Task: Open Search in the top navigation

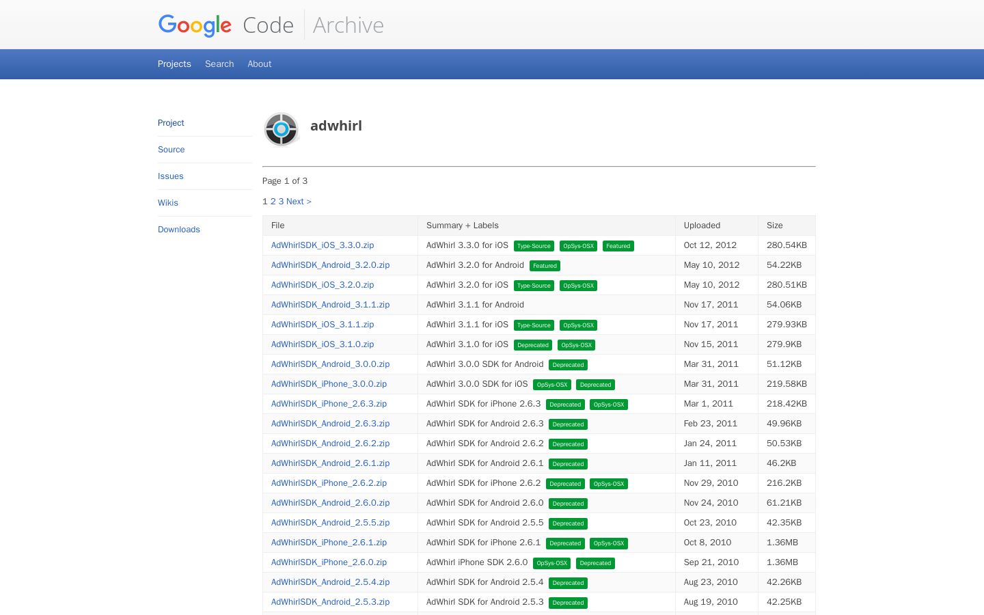Action: pyautogui.click(x=219, y=64)
